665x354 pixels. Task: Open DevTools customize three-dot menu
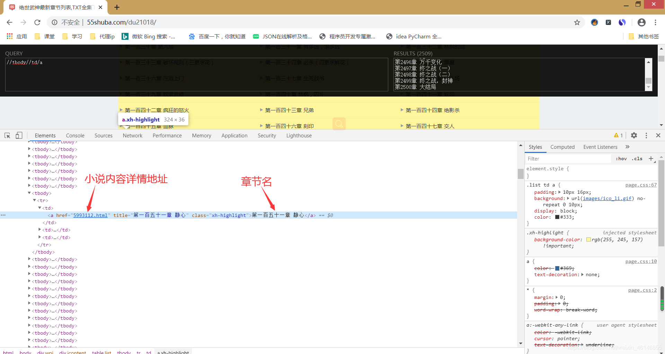click(x=646, y=135)
